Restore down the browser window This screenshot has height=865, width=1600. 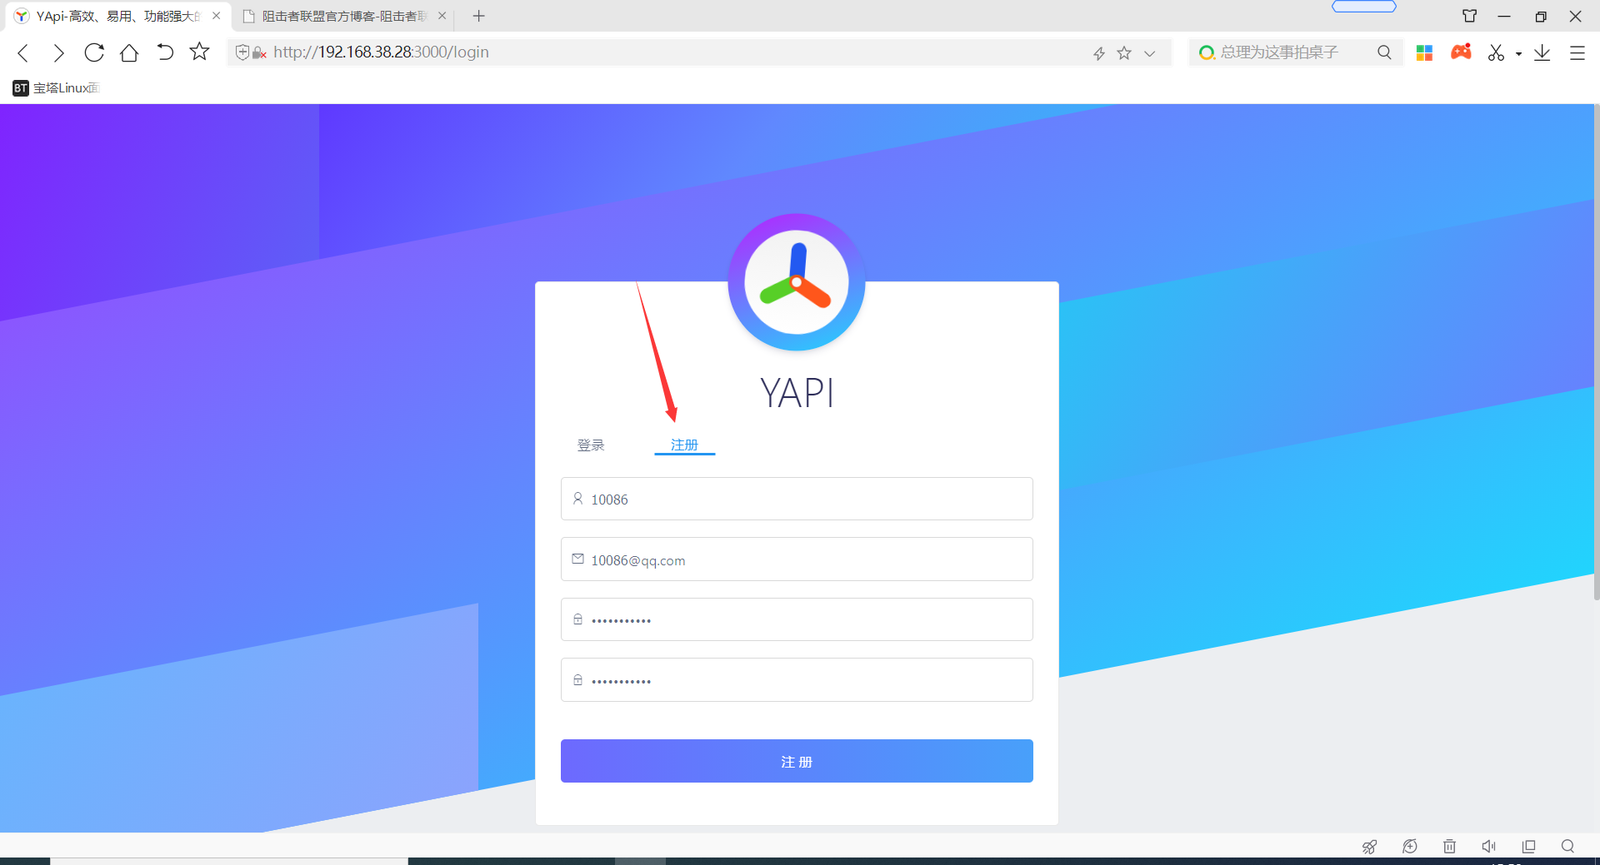[x=1541, y=17]
